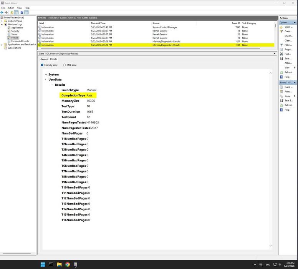Click the Forward arrow in the toolbar
The height and width of the screenshot is (269, 298).
pyautogui.click(x=6, y=12)
